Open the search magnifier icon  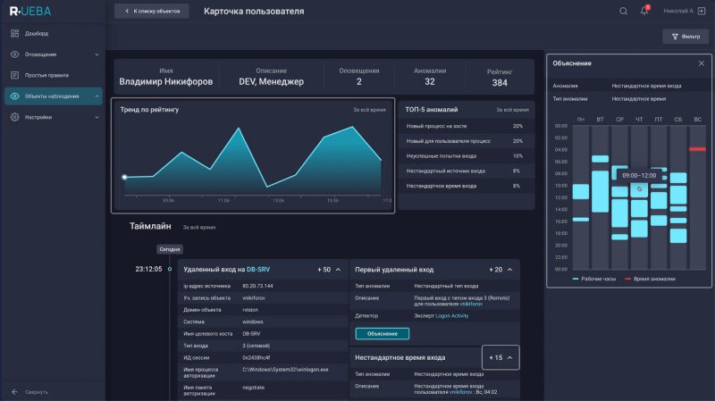[623, 12]
